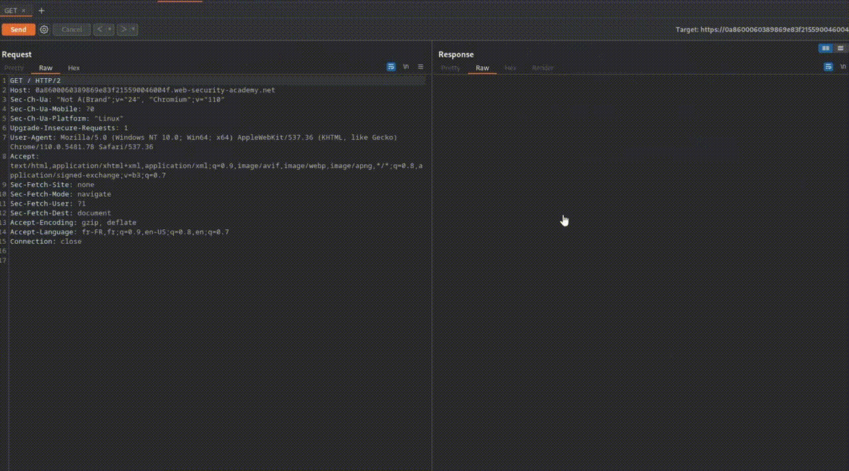The image size is (849, 471).
Task: Click the Sec-Ch-Ua-Mobile header line
Action: (52, 109)
